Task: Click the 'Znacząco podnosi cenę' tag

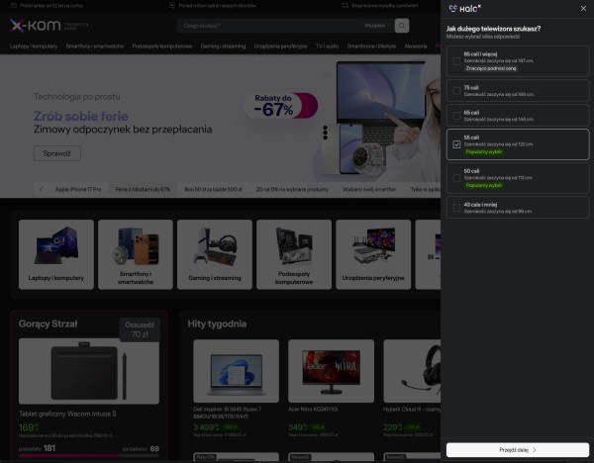Action: (x=491, y=68)
